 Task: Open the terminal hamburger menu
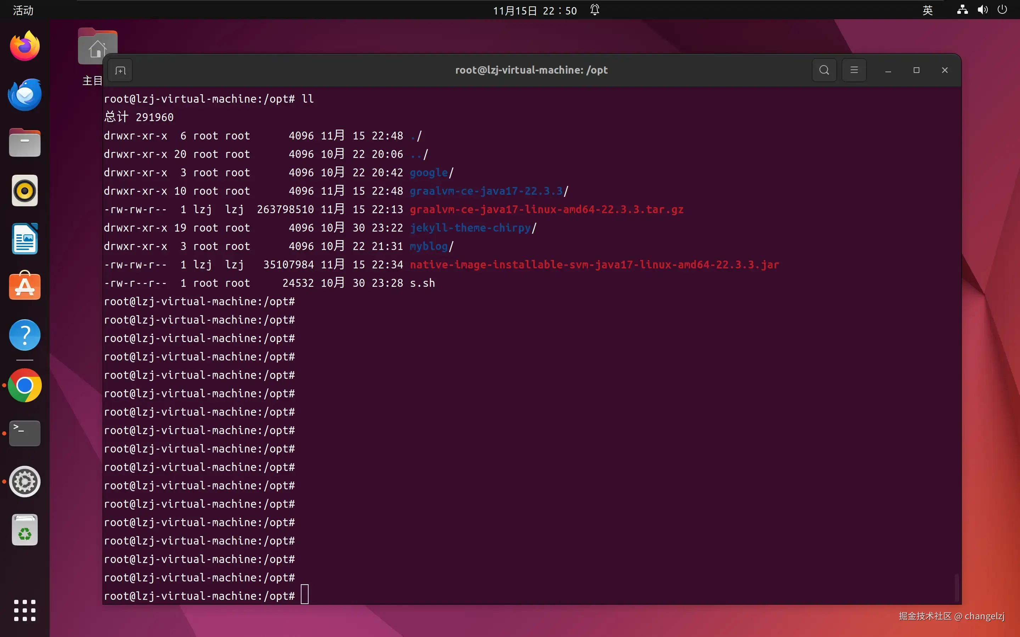pos(854,70)
